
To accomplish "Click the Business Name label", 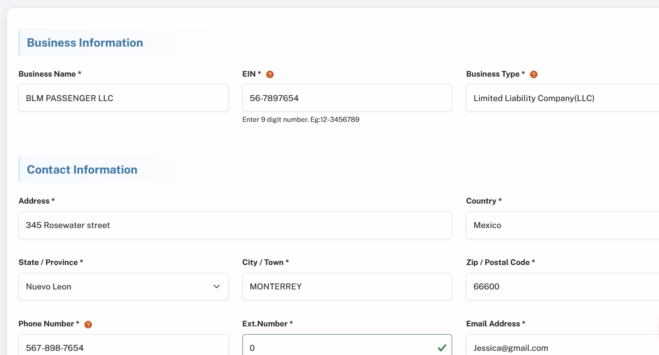I will [50, 74].
